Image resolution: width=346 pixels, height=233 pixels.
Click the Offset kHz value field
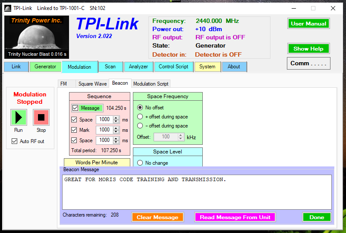(166, 137)
